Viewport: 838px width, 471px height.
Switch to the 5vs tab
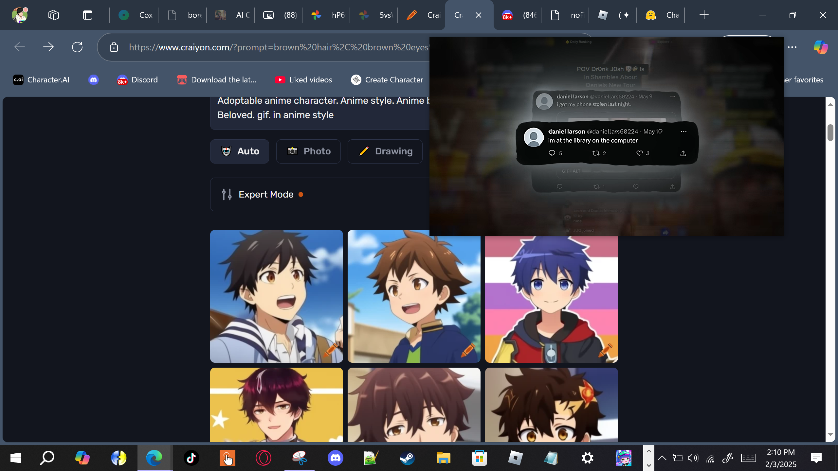(374, 15)
